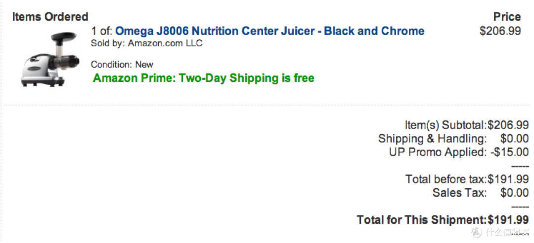Click the UP Promo Applied discount line
The image size is (534, 243).
pos(459,152)
